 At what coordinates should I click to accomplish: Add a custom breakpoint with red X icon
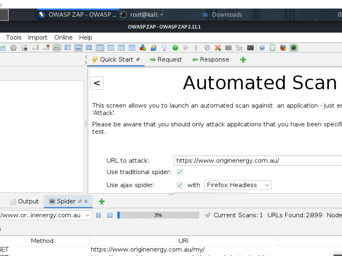pos(218,48)
